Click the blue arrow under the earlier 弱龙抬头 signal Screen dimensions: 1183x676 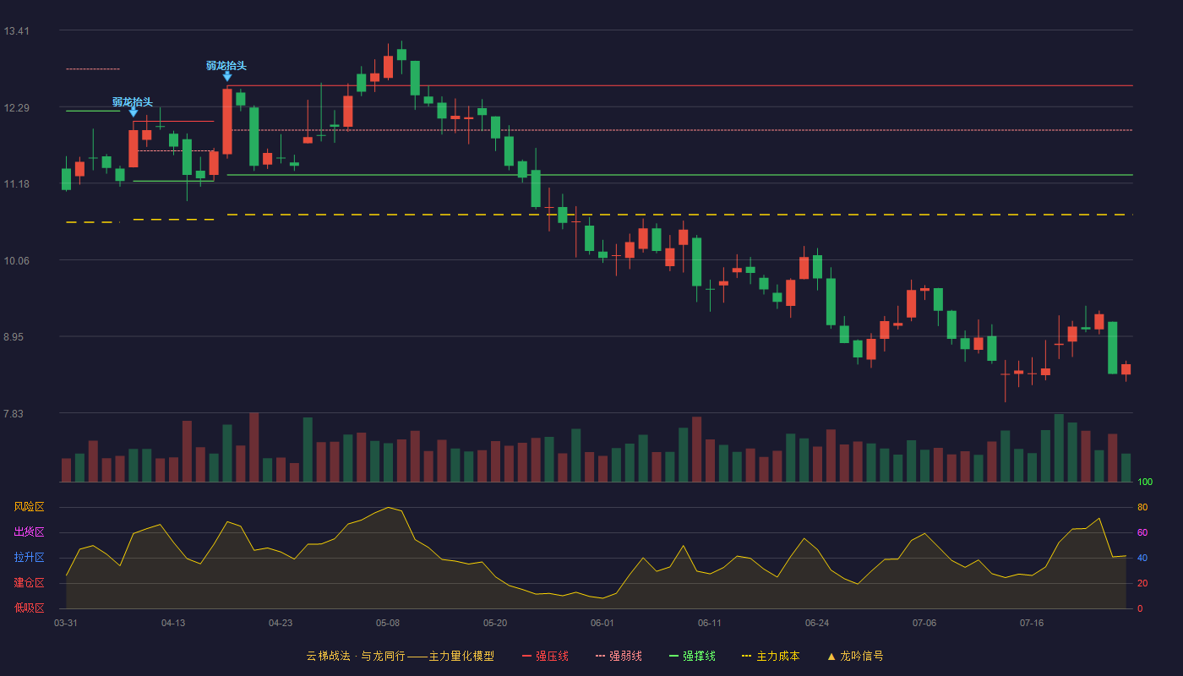(134, 112)
